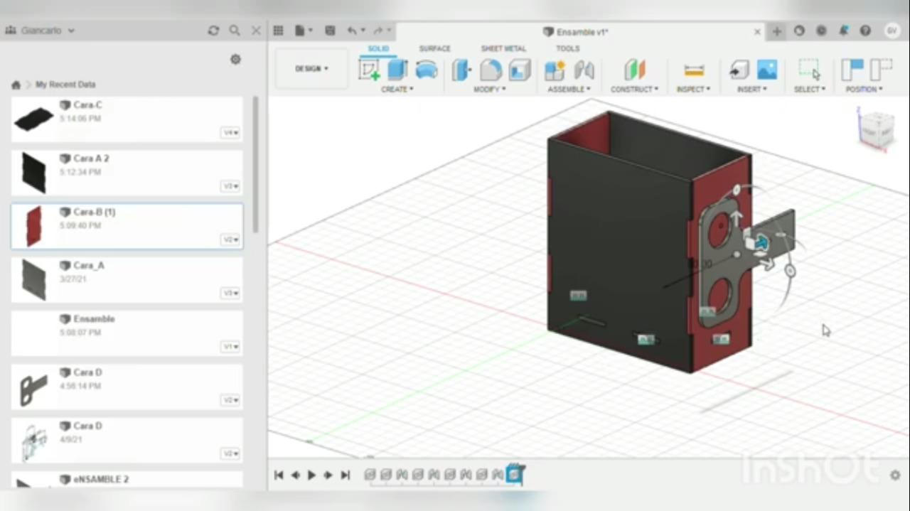
Task: Open the user account avatar
Action: pyautogui.click(x=892, y=31)
